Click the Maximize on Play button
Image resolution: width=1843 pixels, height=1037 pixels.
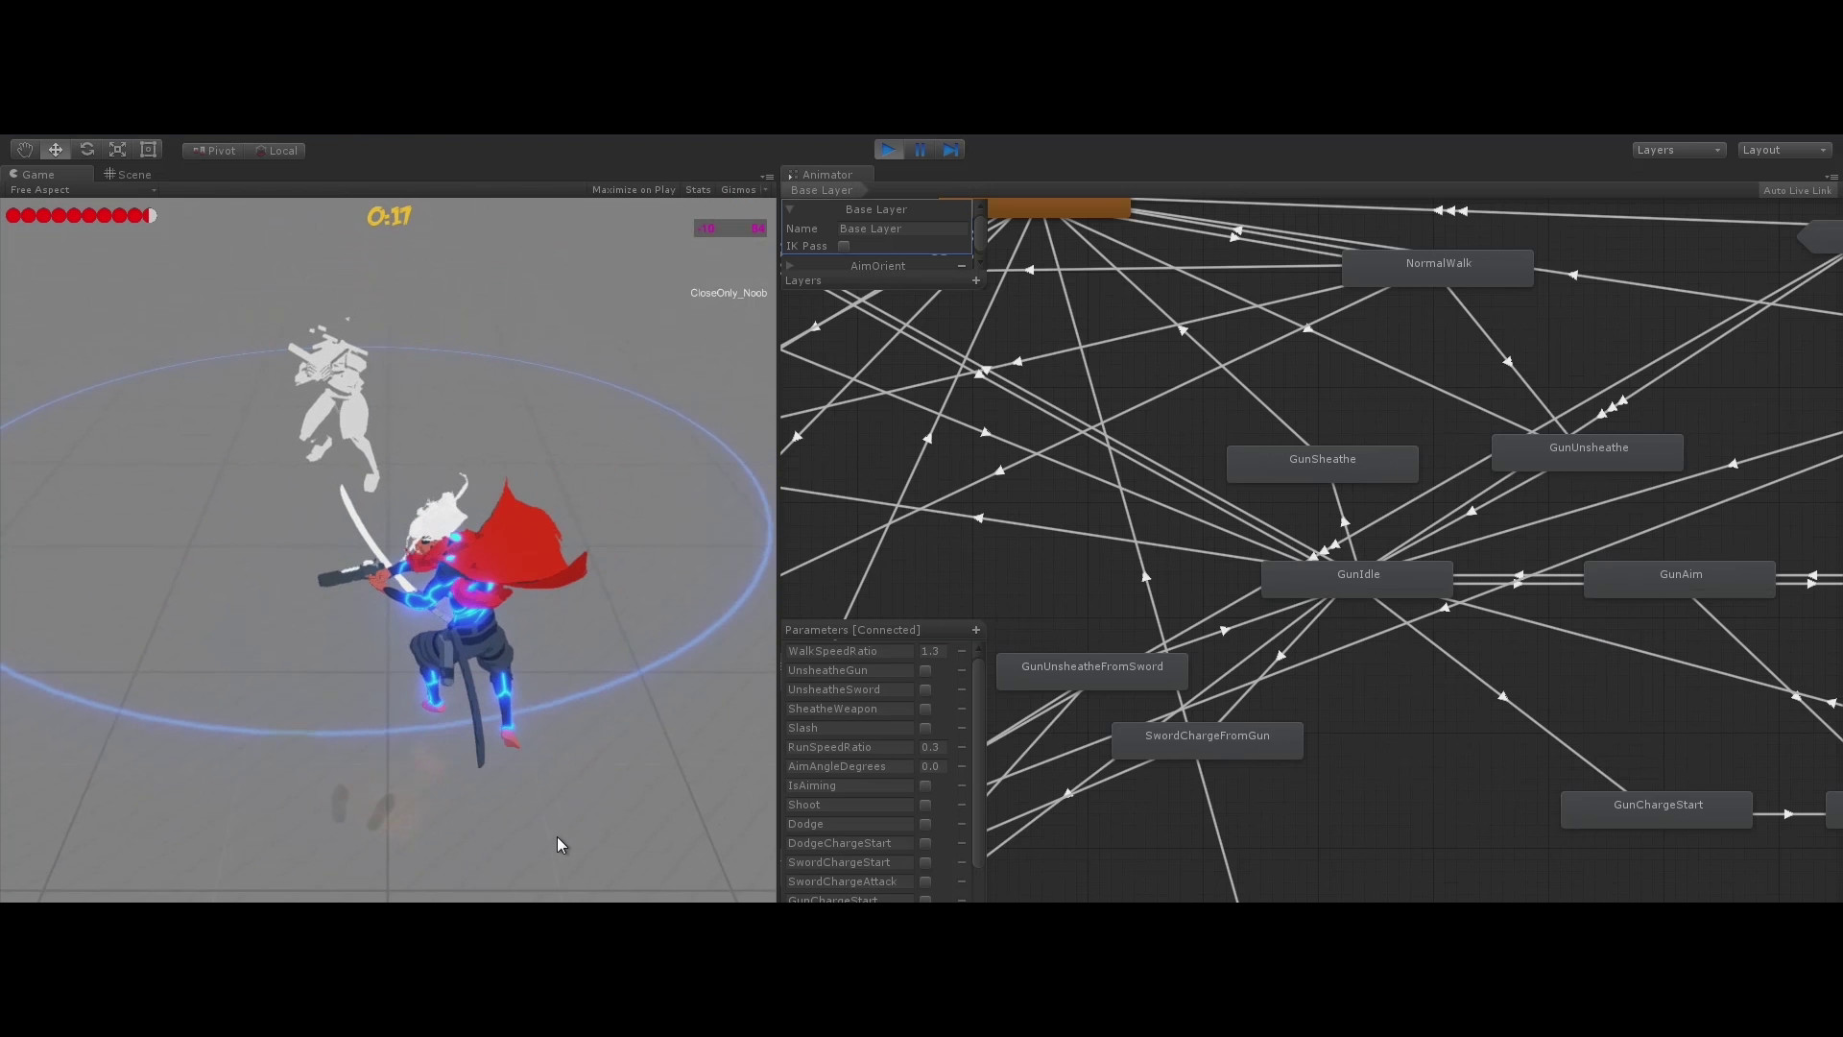point(633,189)
